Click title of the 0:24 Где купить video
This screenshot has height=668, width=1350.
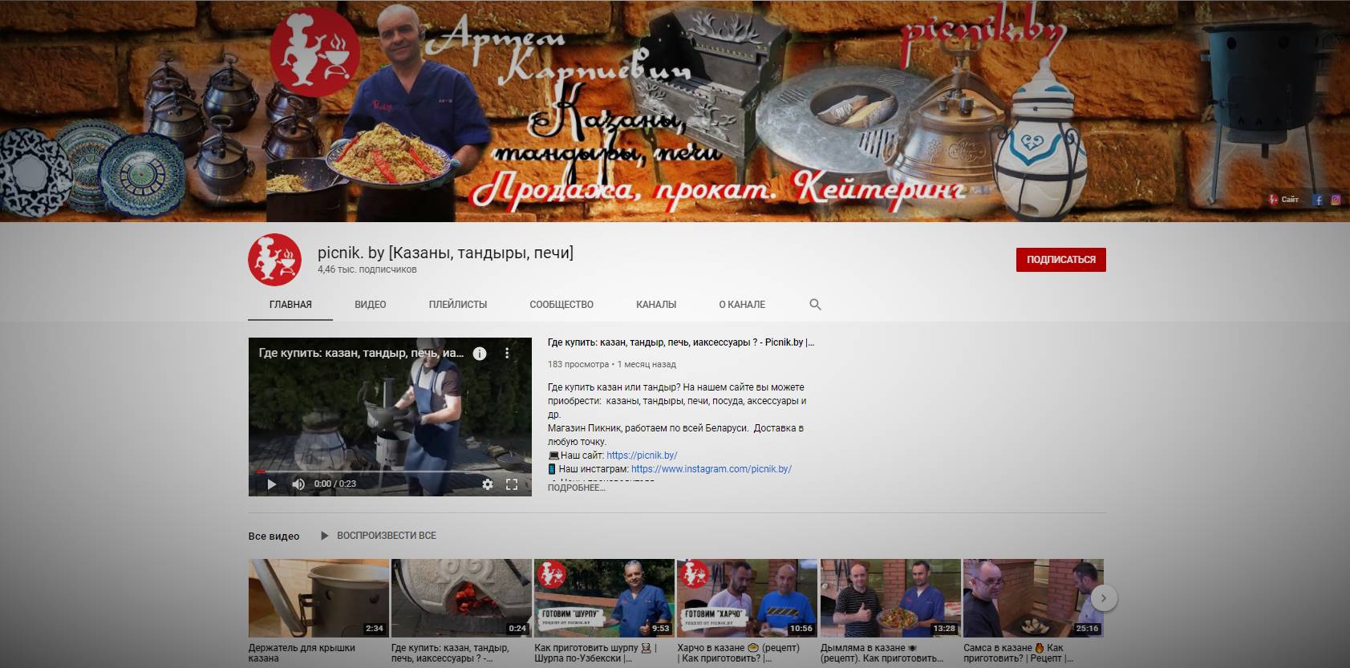(x=450, y=653)
